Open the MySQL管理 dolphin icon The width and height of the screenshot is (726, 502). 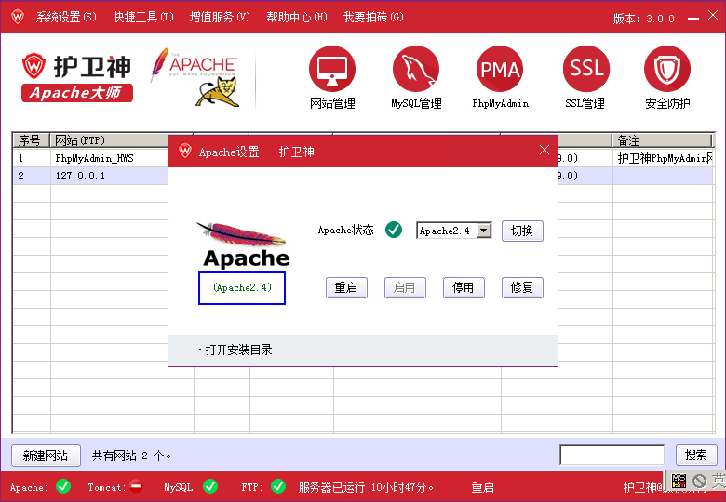coord(416,69)
